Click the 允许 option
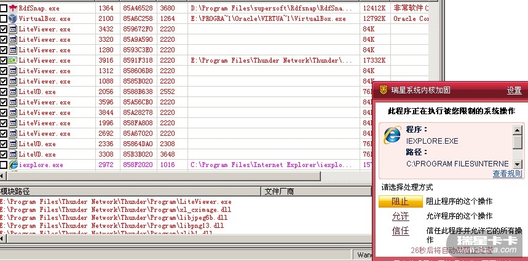Image resolution: width=528 pixels, height=261 pixels. pos(400,216)
